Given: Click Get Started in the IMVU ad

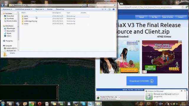Looking at the screenshot, I should (x=129, y=70).
